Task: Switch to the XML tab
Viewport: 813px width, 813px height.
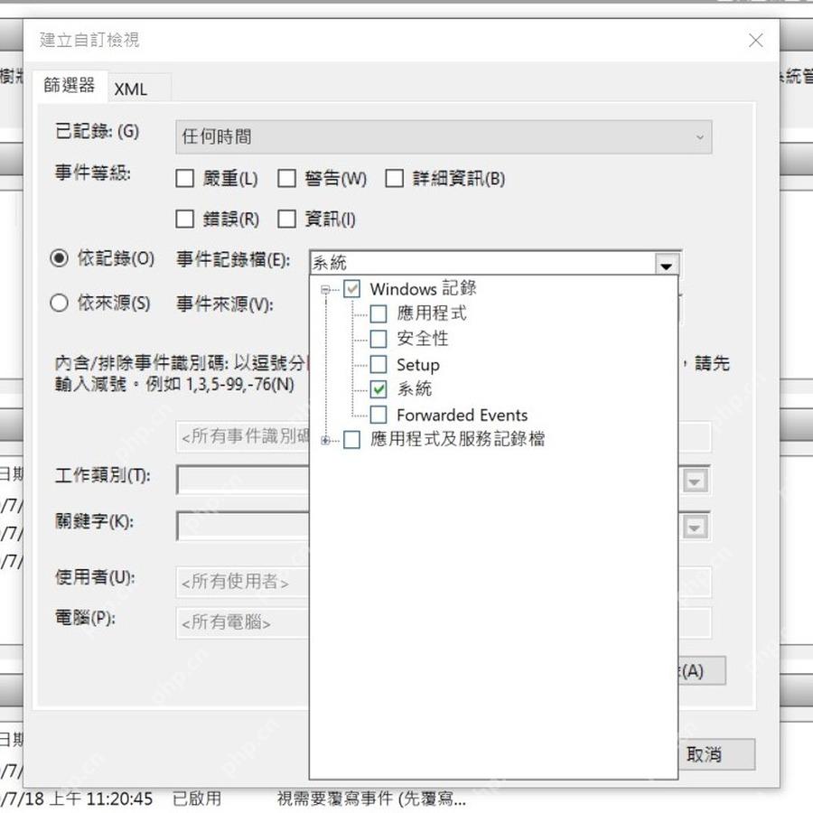Action: pyautogui.click(x=131, y=89)
